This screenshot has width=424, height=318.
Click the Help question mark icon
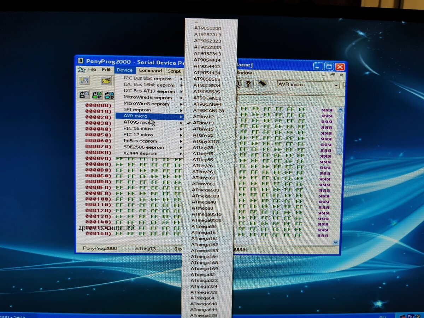[x=248, y=84]
